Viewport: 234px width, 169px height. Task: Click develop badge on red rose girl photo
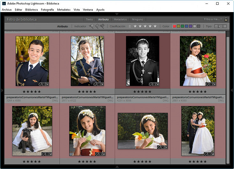214,84
